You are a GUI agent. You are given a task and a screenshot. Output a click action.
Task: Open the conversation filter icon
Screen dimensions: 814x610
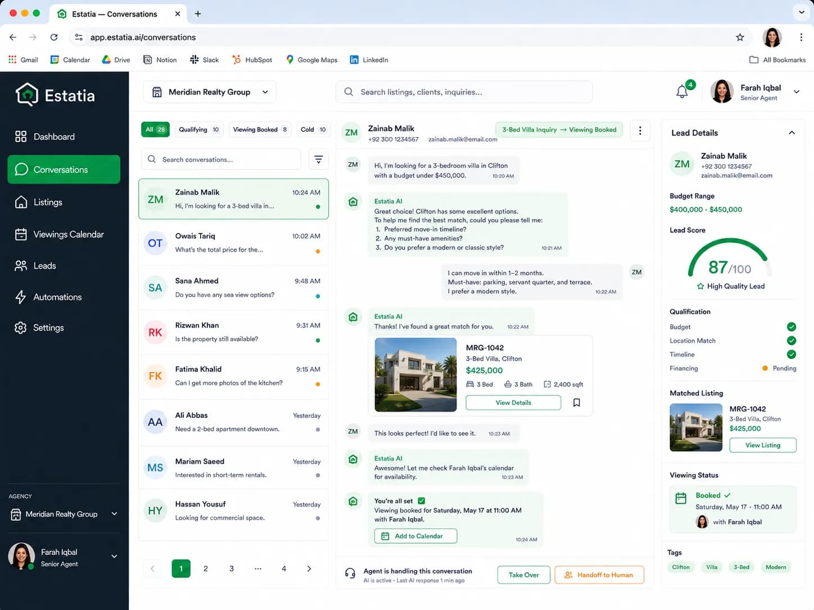pos(318,160)
